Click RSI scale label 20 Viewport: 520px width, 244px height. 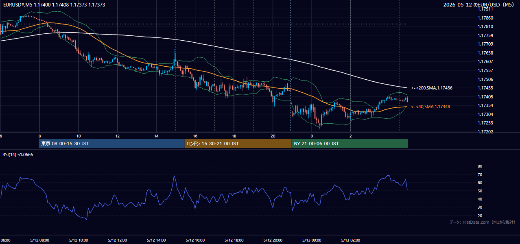point(480,216)
